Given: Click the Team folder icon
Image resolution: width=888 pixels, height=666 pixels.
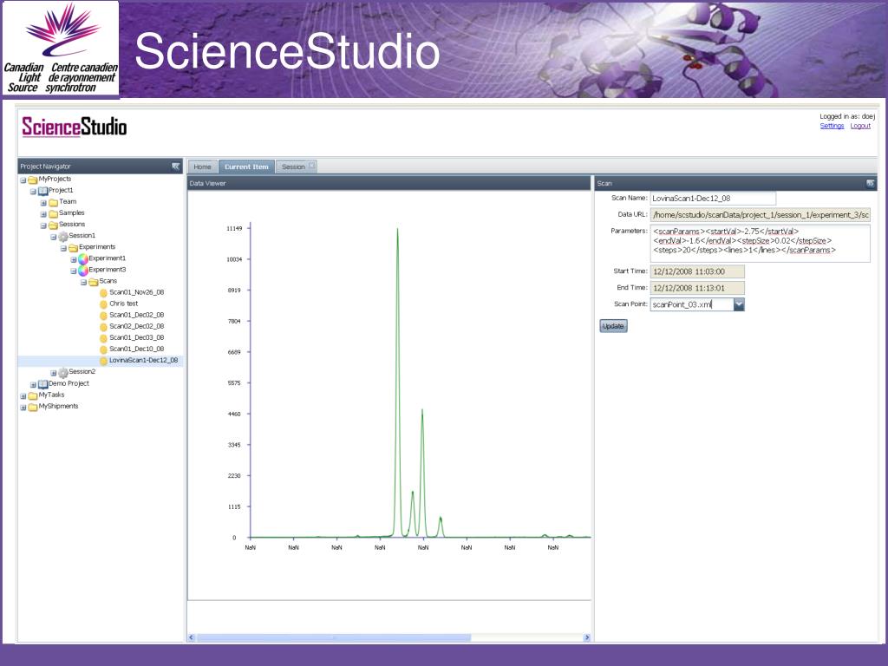Looking at the screenshot, I should [53, 202].
